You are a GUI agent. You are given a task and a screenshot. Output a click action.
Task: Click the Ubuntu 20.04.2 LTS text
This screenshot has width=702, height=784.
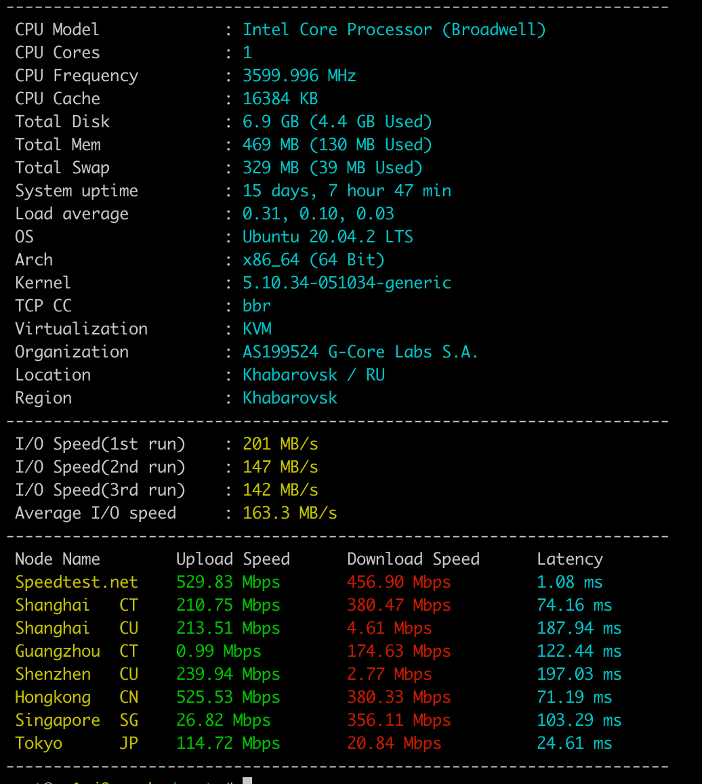(x=327, y=237)
